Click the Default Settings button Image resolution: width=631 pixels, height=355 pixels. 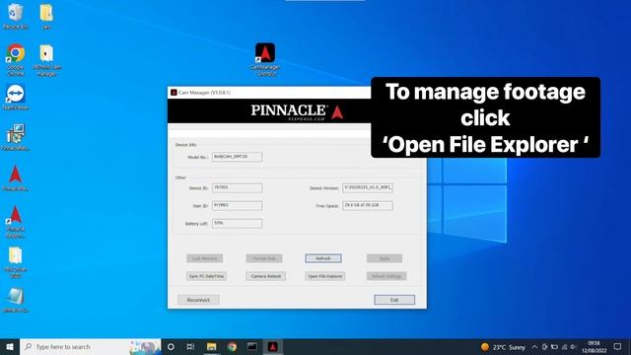386,276
